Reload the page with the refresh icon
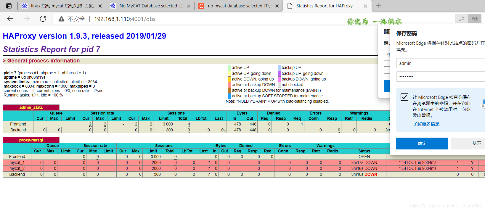The height and width of the screenshot is (211, 485). pos(43,19)
